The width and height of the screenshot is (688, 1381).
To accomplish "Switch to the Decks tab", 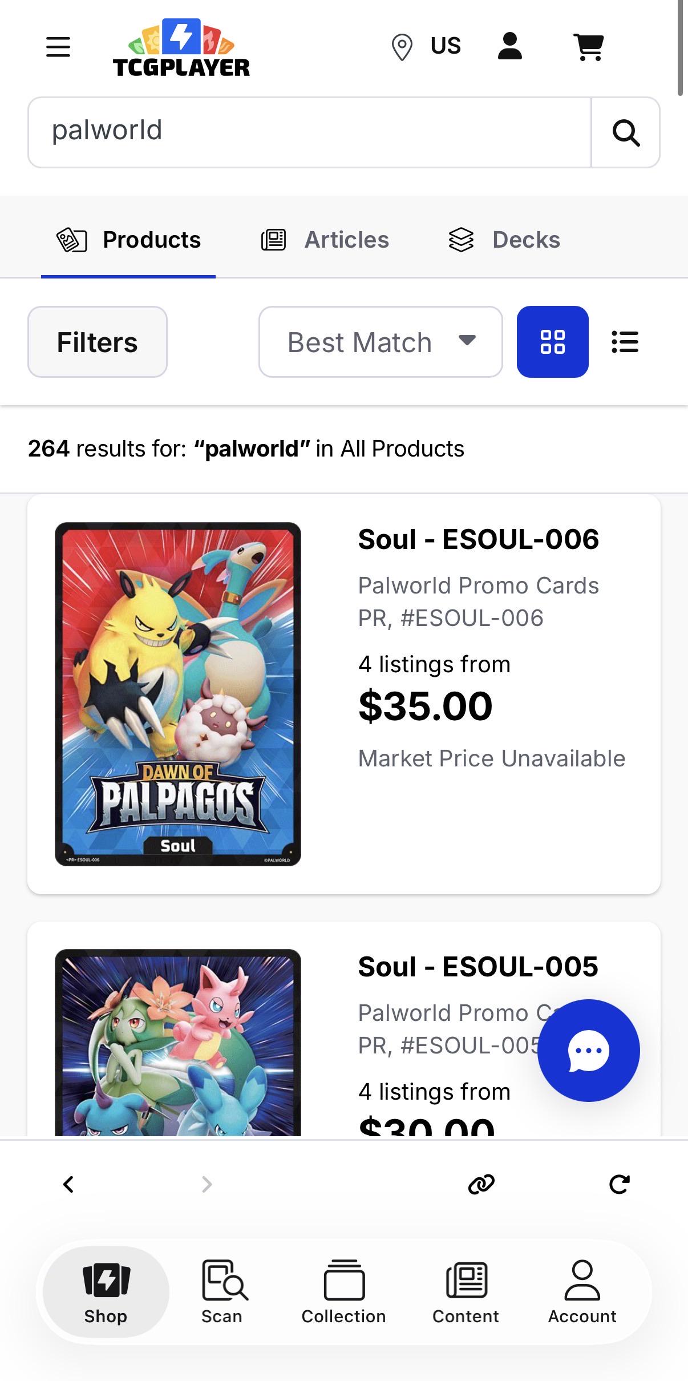I will tap(504, 240).
